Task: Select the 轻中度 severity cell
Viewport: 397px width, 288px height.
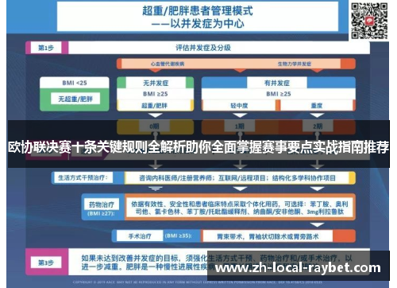Action: click(x=239, y=106)
